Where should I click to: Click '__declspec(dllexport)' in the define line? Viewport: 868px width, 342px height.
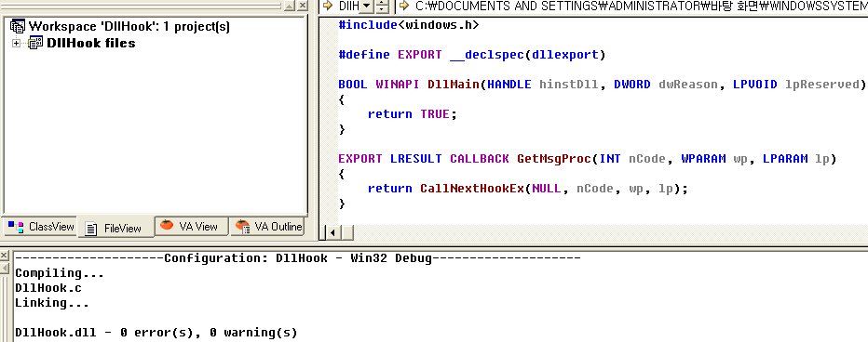coord(527,55)
